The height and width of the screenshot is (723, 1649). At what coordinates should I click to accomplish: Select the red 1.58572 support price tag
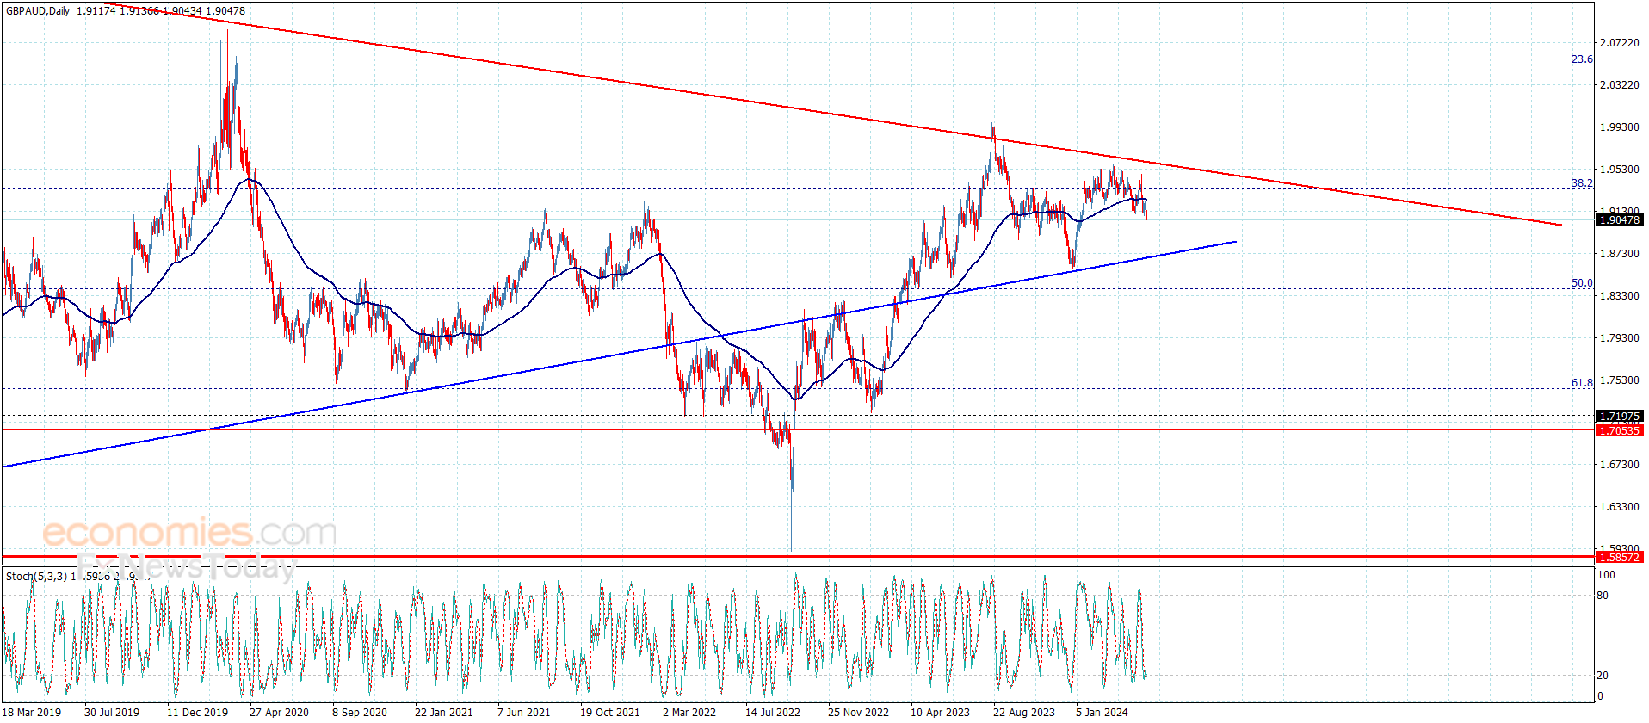click(x=1619, y=558)
